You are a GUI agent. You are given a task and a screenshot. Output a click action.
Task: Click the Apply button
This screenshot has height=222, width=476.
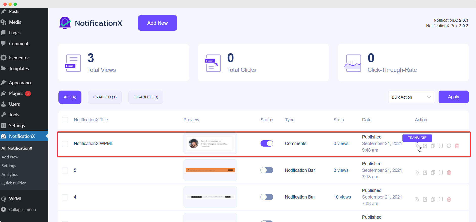click(x=453, y=97)
